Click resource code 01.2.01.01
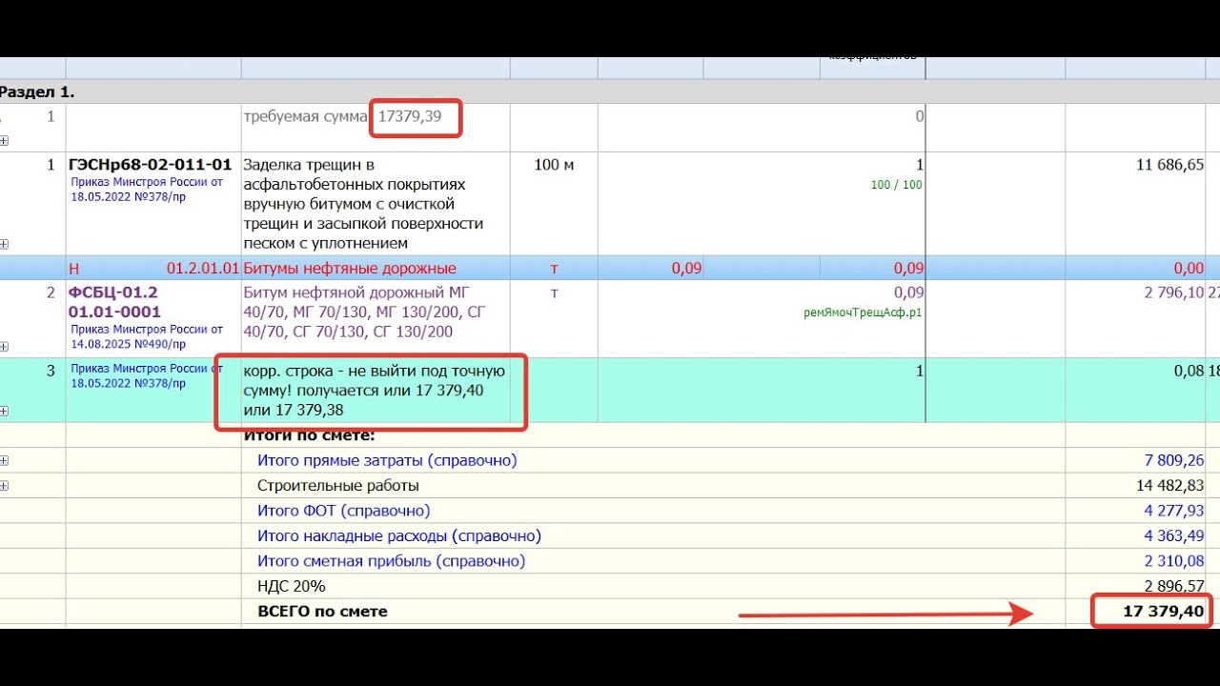This screenshot has height=686, width=1220. coord(202,269)
